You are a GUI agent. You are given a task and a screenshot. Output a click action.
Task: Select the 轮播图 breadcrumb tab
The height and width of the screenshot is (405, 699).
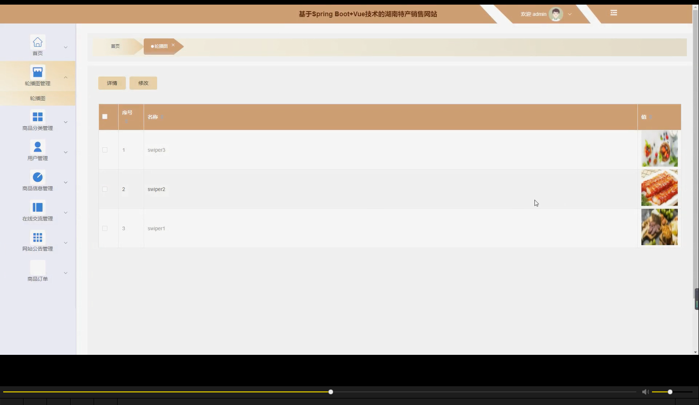point(161,46)
